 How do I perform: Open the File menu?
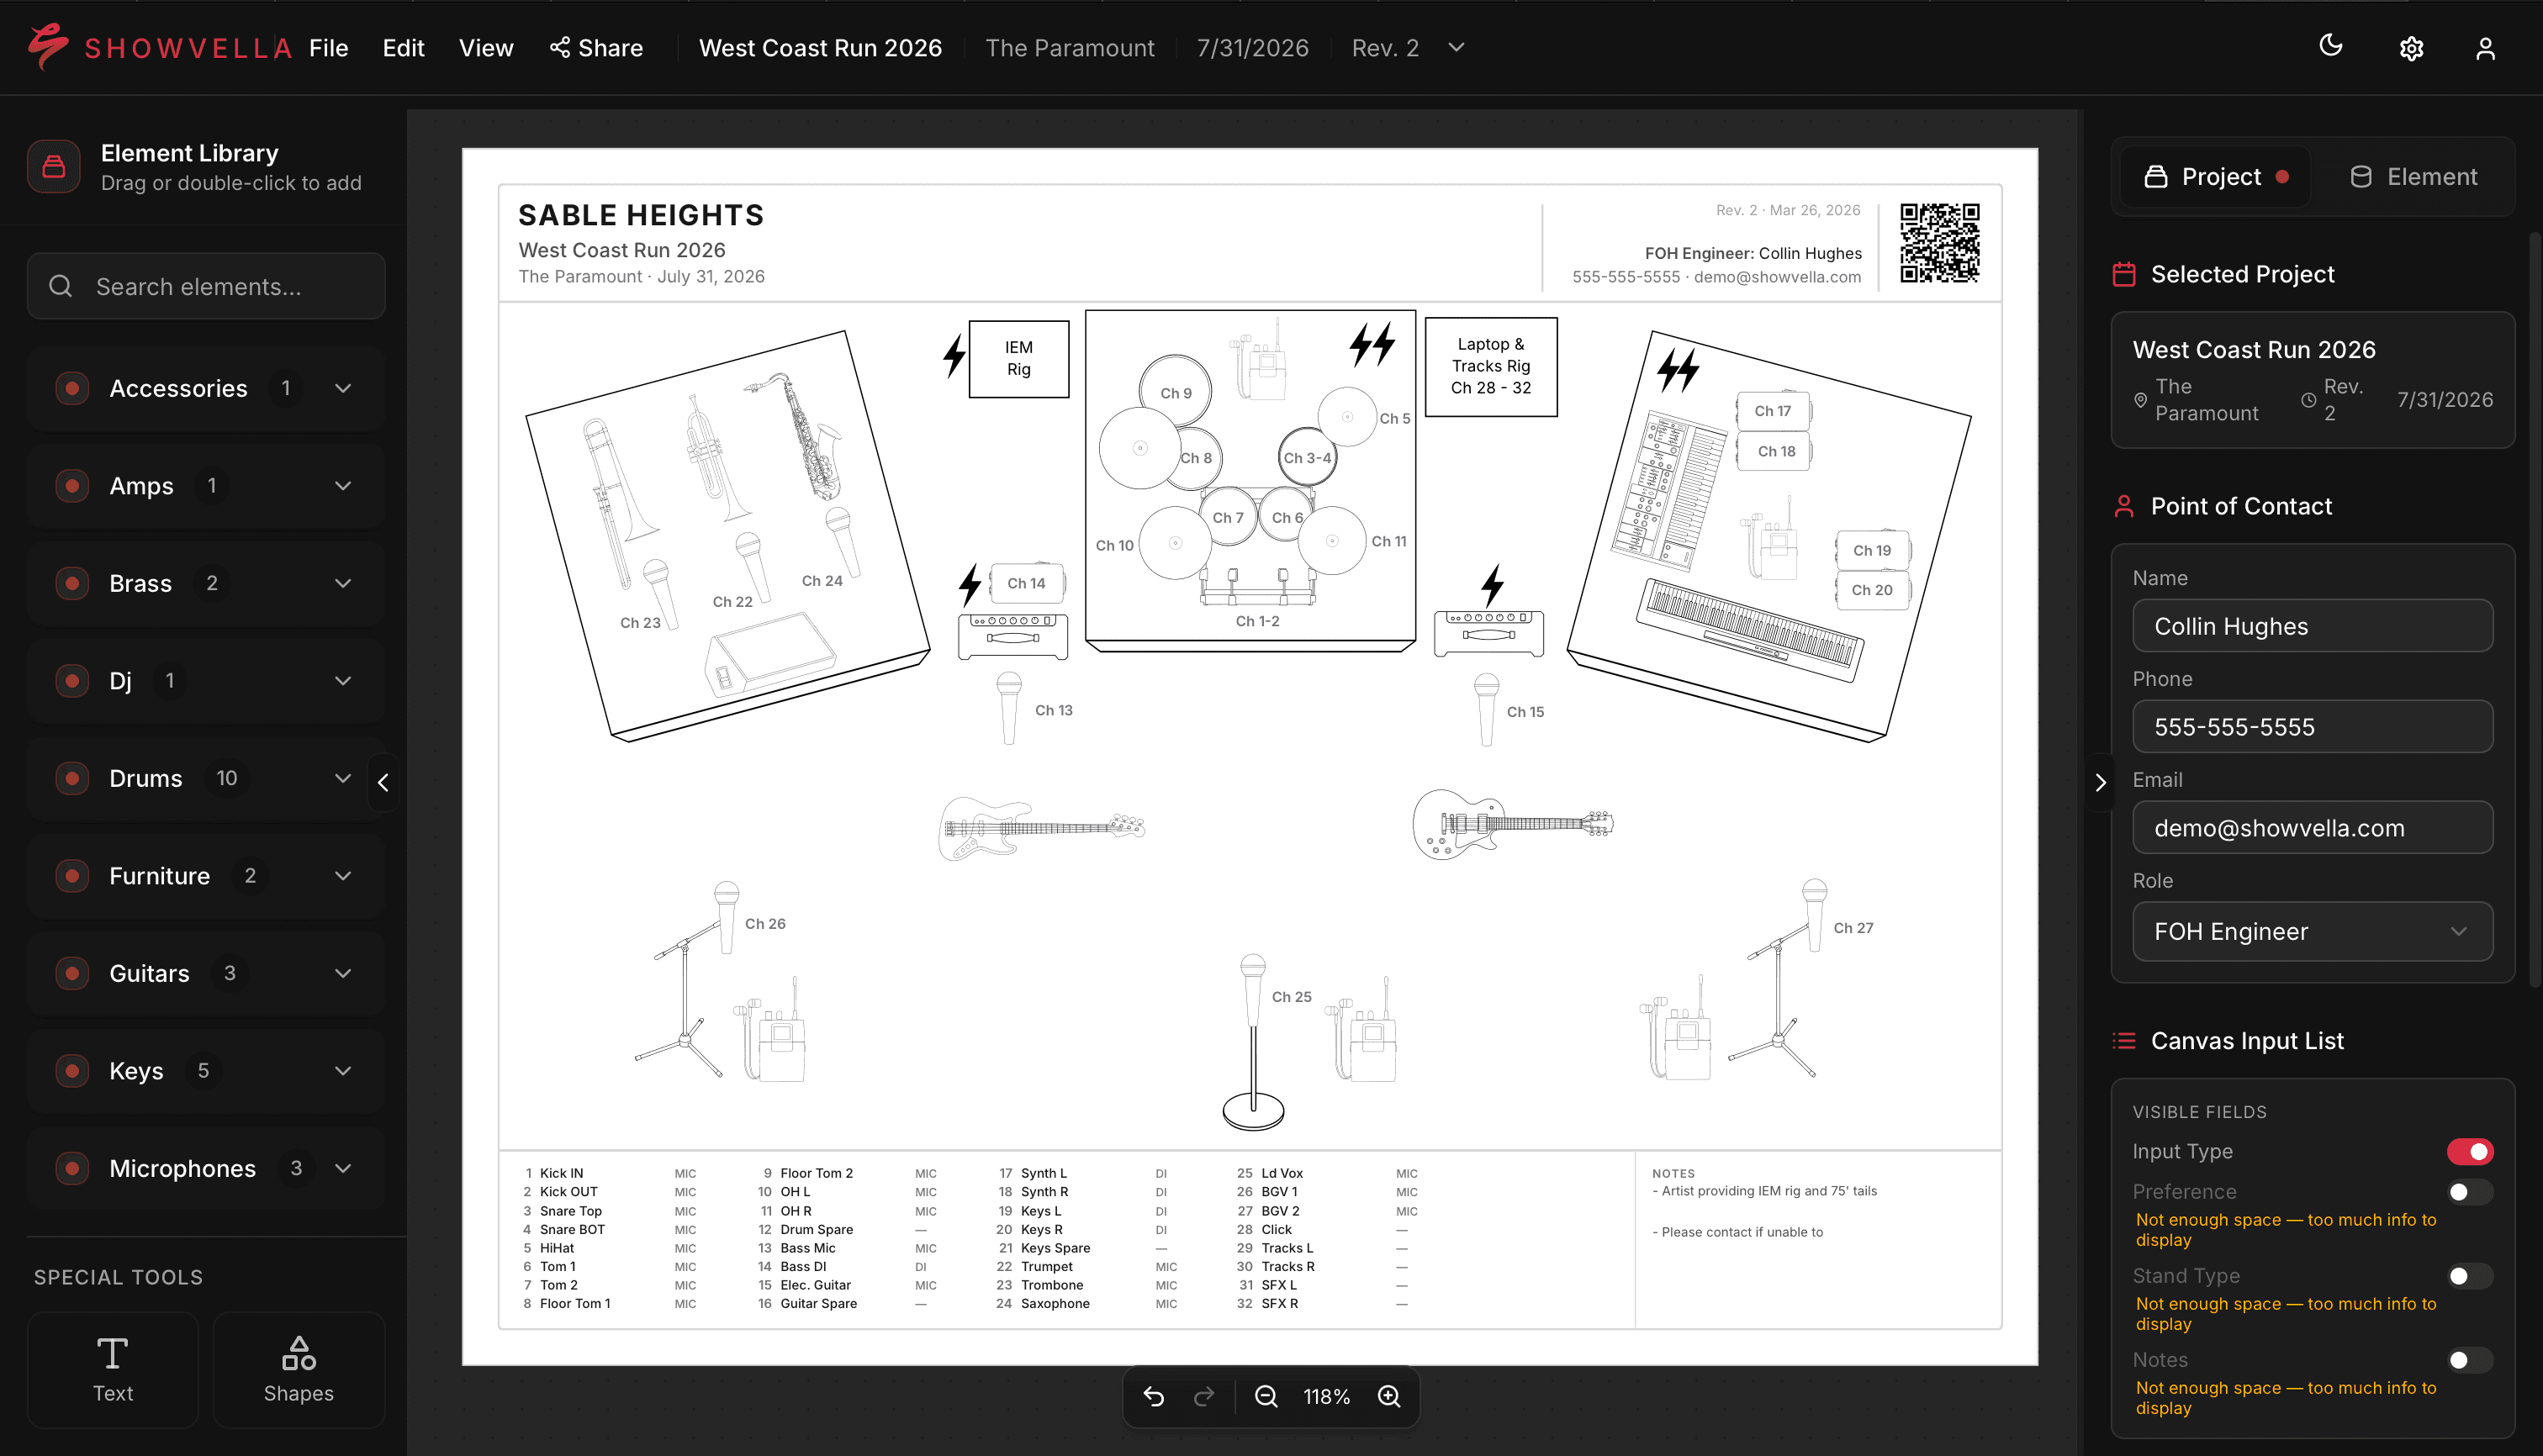click(x=327, y=47)
